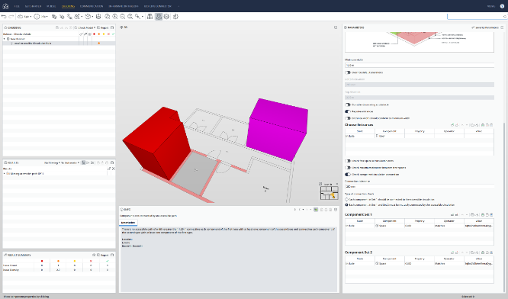Viewport: 508px width, 299px height.
Task: Click the Severity Parameters button
Action: point(485,27)
